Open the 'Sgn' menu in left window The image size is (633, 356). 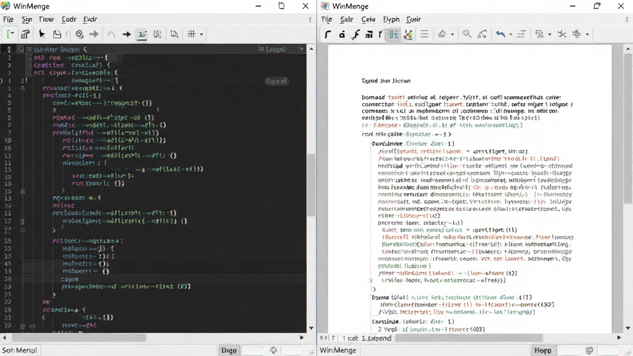pyautogui.click(x=27, y=19)
